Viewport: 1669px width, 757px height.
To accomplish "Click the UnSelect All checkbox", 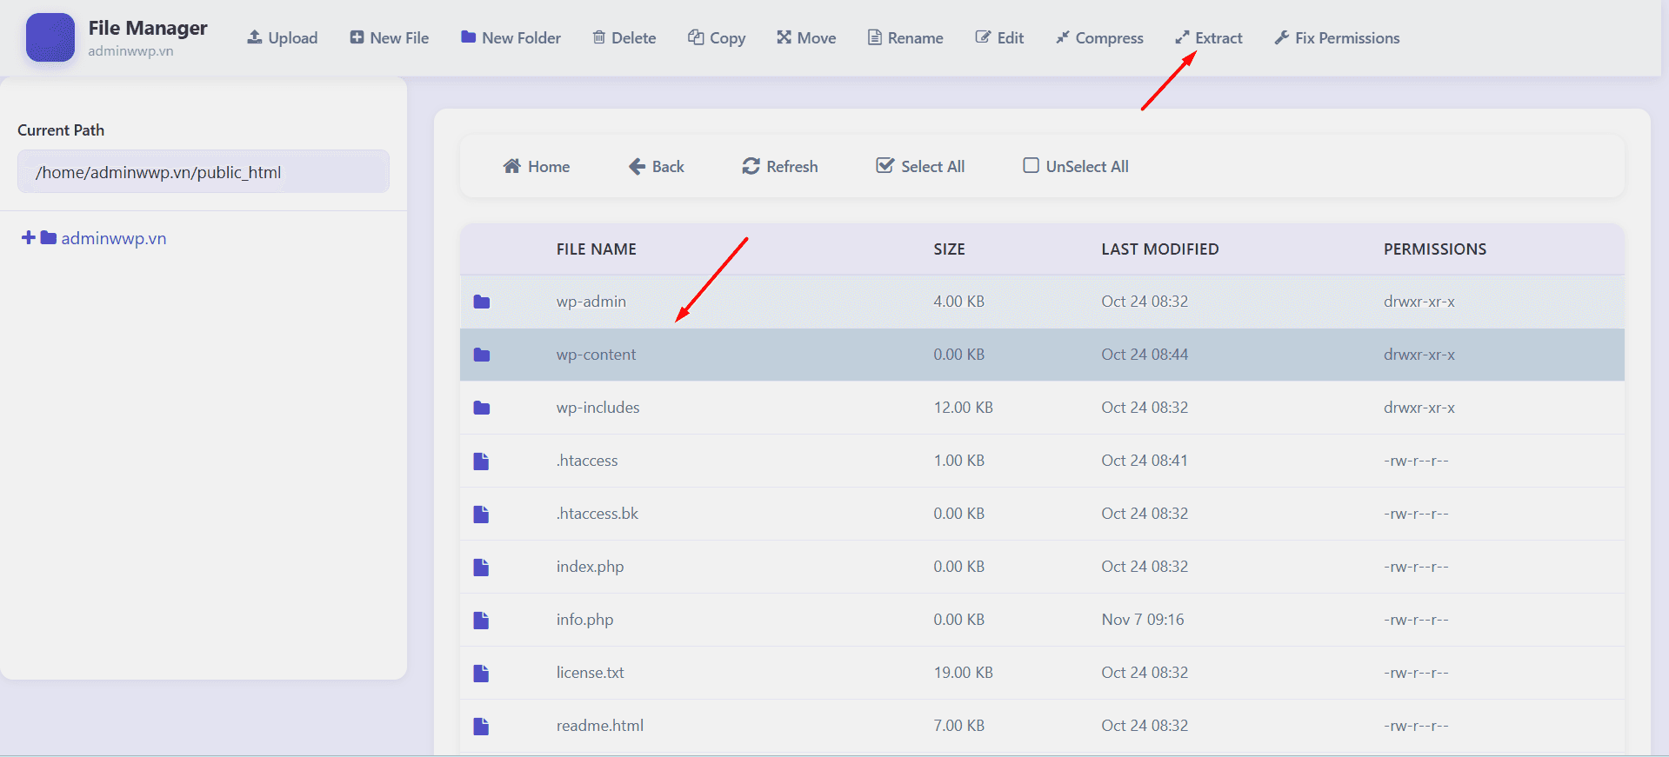I will tap(1031, 166).
